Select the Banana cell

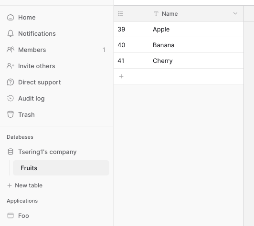click(x=196, y=45)
